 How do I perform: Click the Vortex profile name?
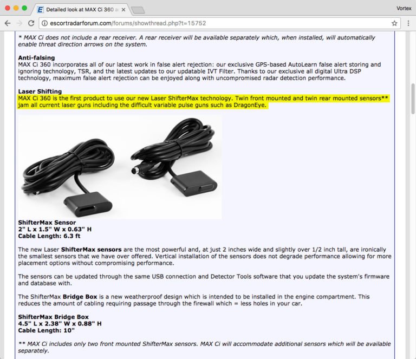404,8
